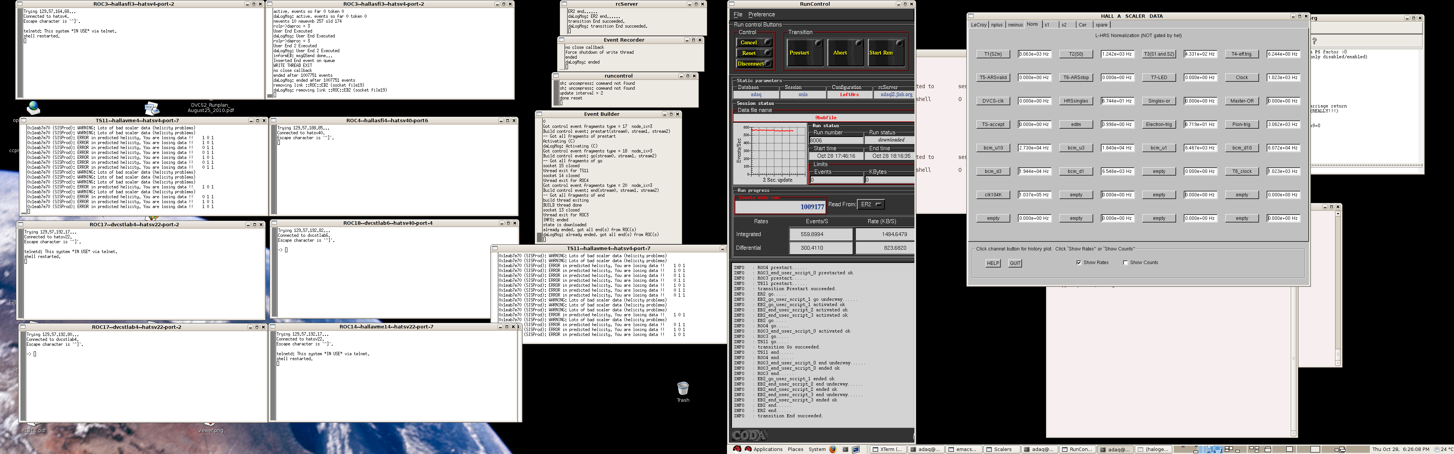
Task: Switch to the nplus tab
Action: click(997, 25)
